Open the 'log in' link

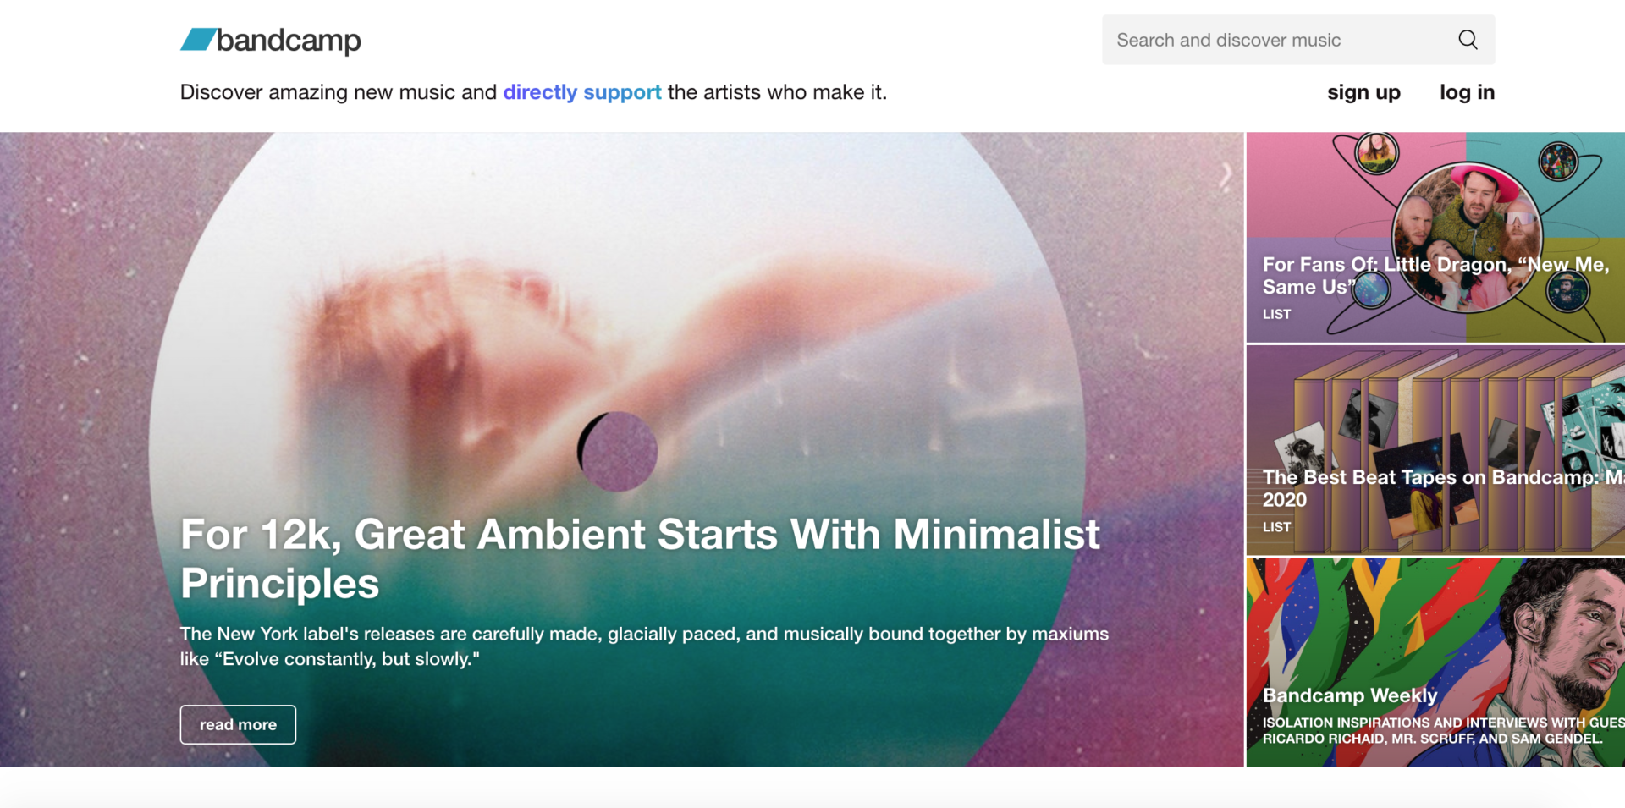(x=1468, y=92)
